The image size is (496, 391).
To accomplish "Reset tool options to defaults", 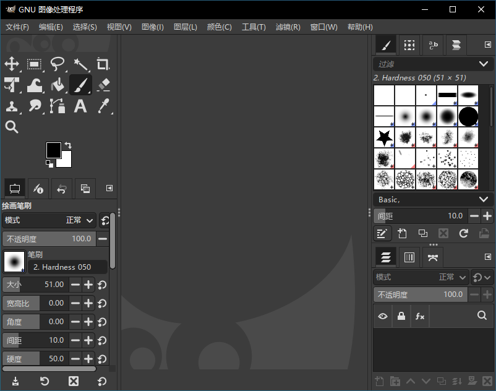I will click(102, 381).
